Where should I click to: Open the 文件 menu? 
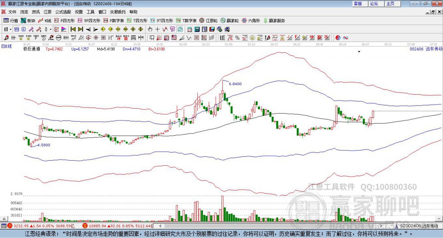tap(13, 12)
